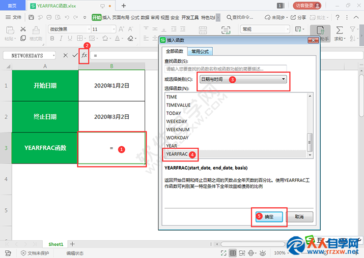
Task: Collapse the ribbon with the up chevron
Action: click(x=356, y=17)
